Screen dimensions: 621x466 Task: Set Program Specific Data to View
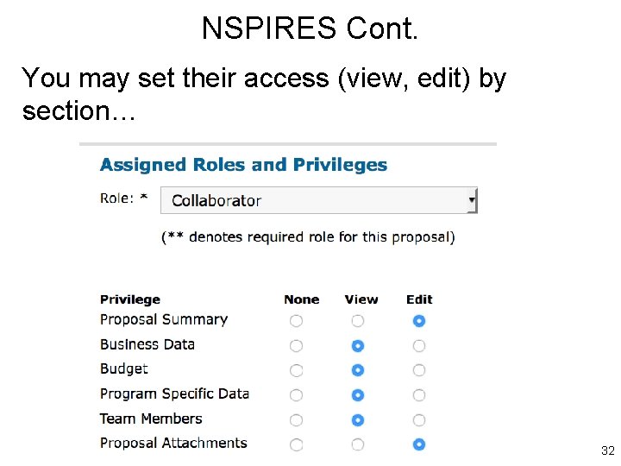click(358, 395)
